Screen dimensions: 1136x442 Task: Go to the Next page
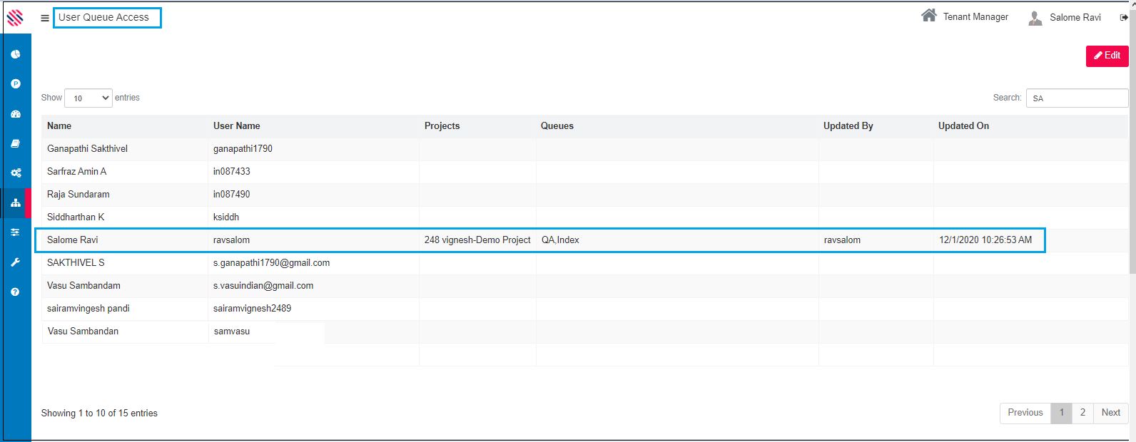1110,413
